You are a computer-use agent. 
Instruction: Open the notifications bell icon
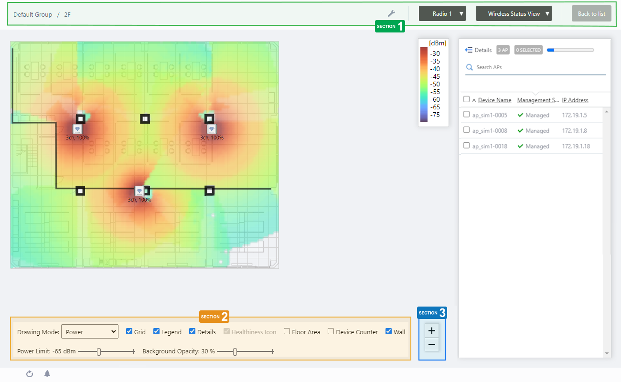point(47,374)
